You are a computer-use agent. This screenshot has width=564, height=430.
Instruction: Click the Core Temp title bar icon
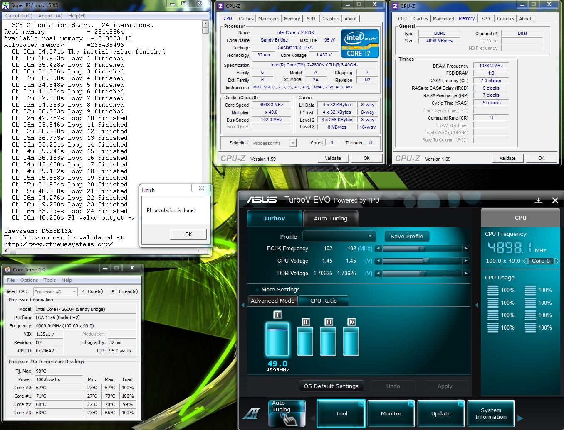7,270
